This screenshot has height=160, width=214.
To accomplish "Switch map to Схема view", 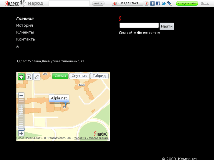I will coord(60,76).
